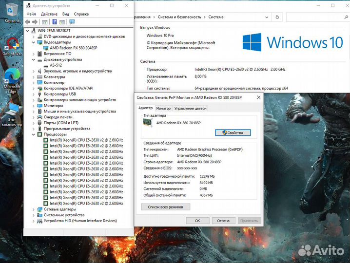Select the first Xeon E5-2630 v2 processor entry
Image resolution: width=350 pixels, height=263 pixels.
86,140
